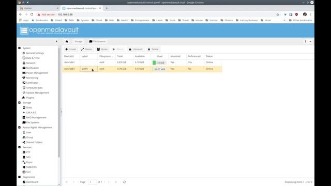
Task: Click the Unmount button
Action: coord(136,50)
